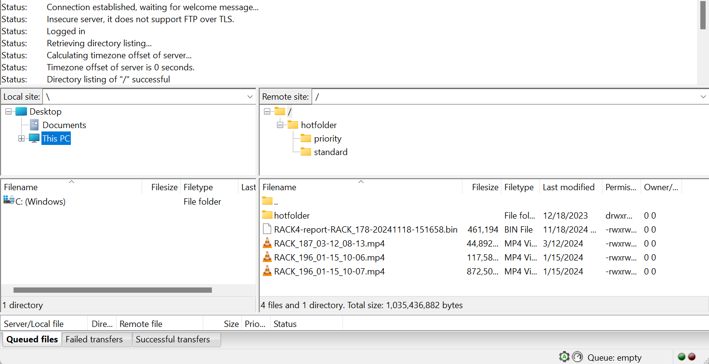709x364 pixels.
Task: Switch to Failed transfers tab
Action: click(x=95, y=339)
